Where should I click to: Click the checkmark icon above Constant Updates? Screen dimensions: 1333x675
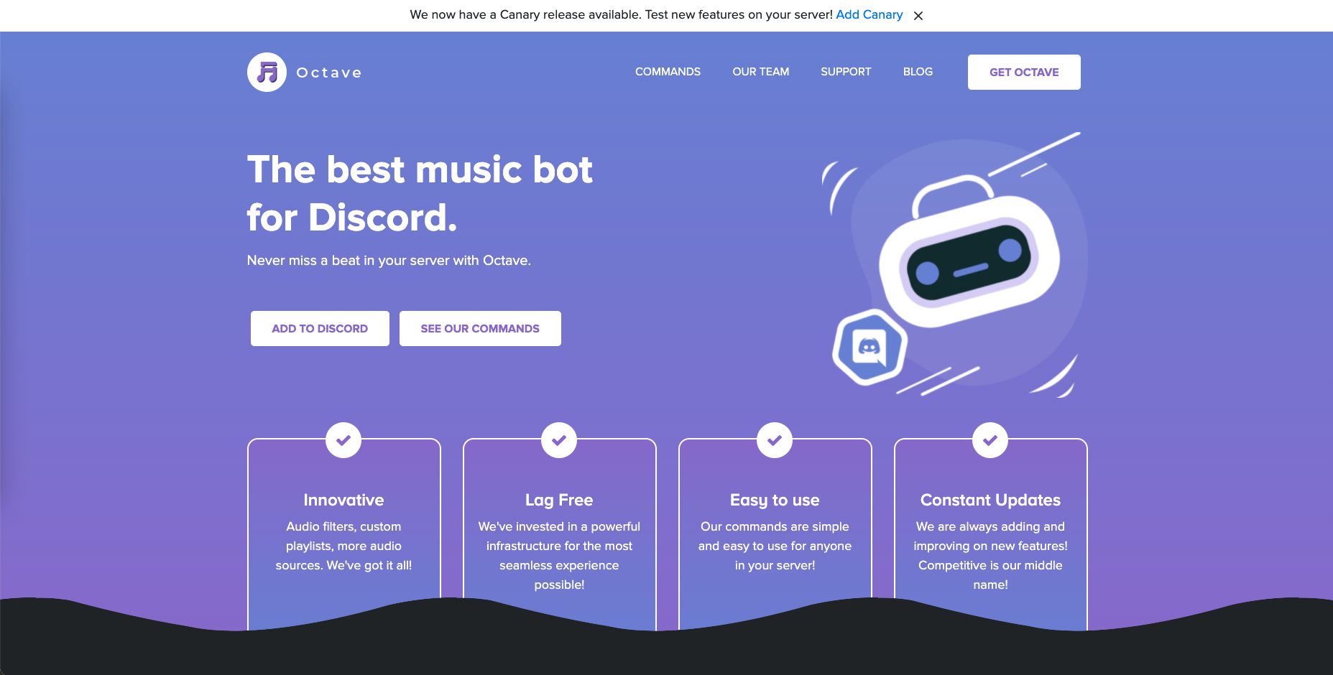coord(990,440)
